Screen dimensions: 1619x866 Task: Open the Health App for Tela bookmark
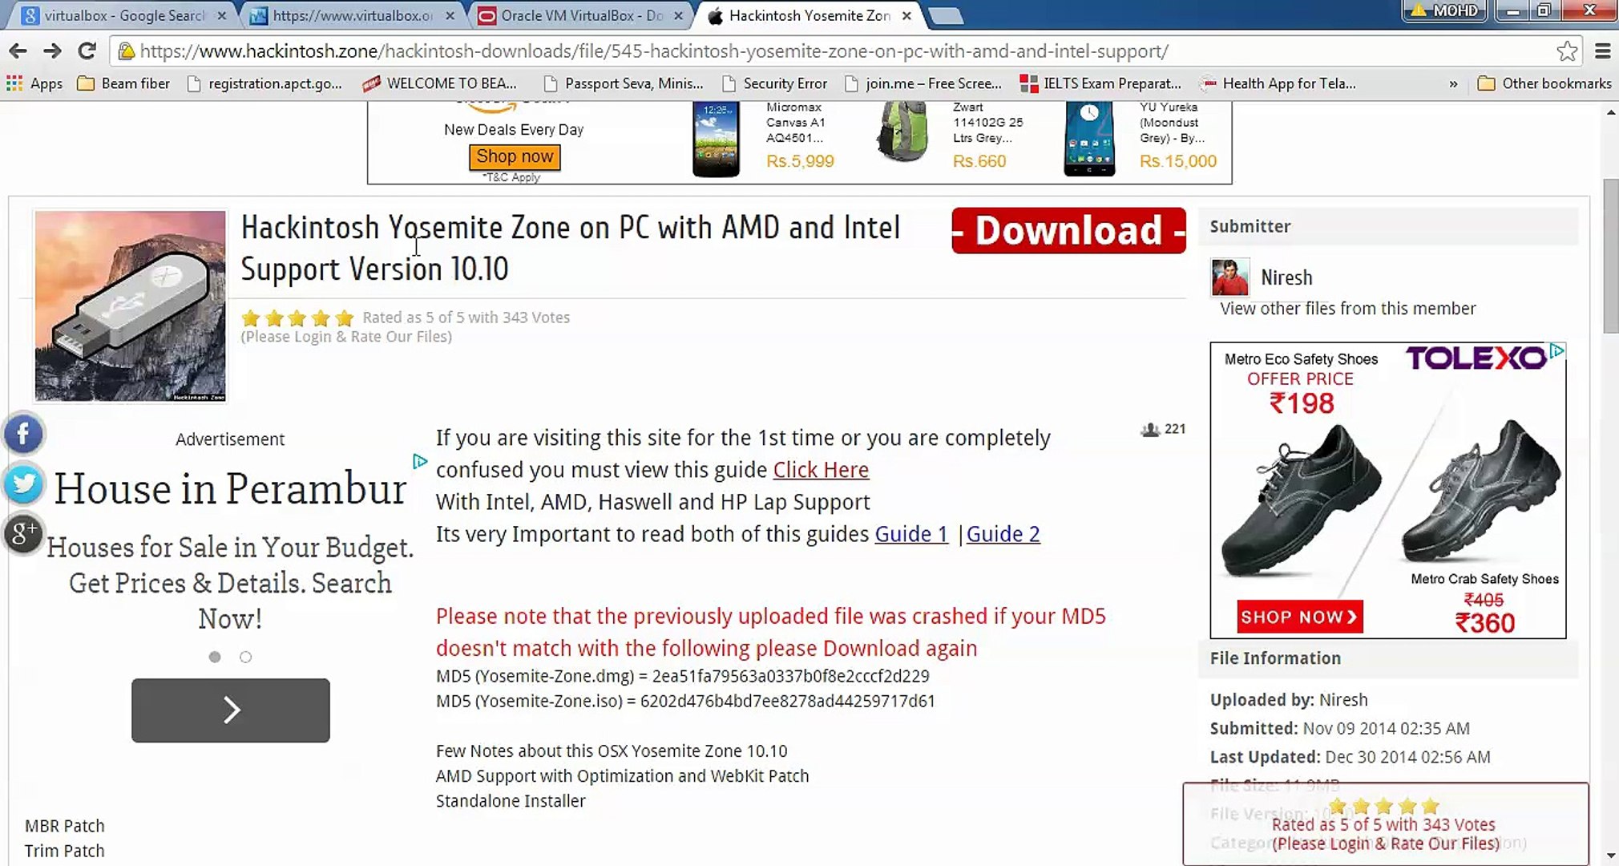click(1278, 83)
